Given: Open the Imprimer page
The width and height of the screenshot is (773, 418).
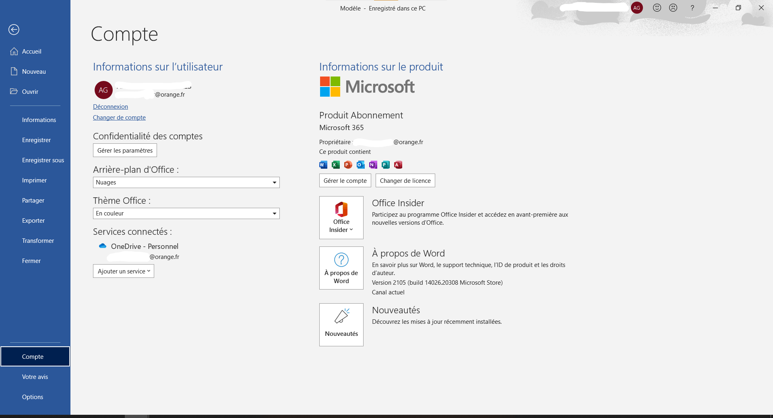Looking at the screenshot, I should (x=35, y=180).
